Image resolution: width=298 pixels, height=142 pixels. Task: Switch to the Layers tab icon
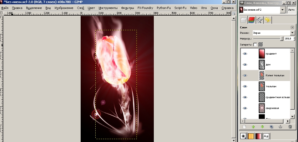244,20
